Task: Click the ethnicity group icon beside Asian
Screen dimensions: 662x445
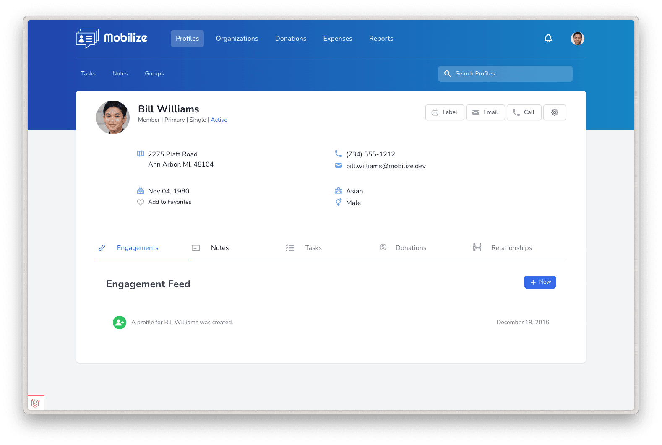Action: 339,191
